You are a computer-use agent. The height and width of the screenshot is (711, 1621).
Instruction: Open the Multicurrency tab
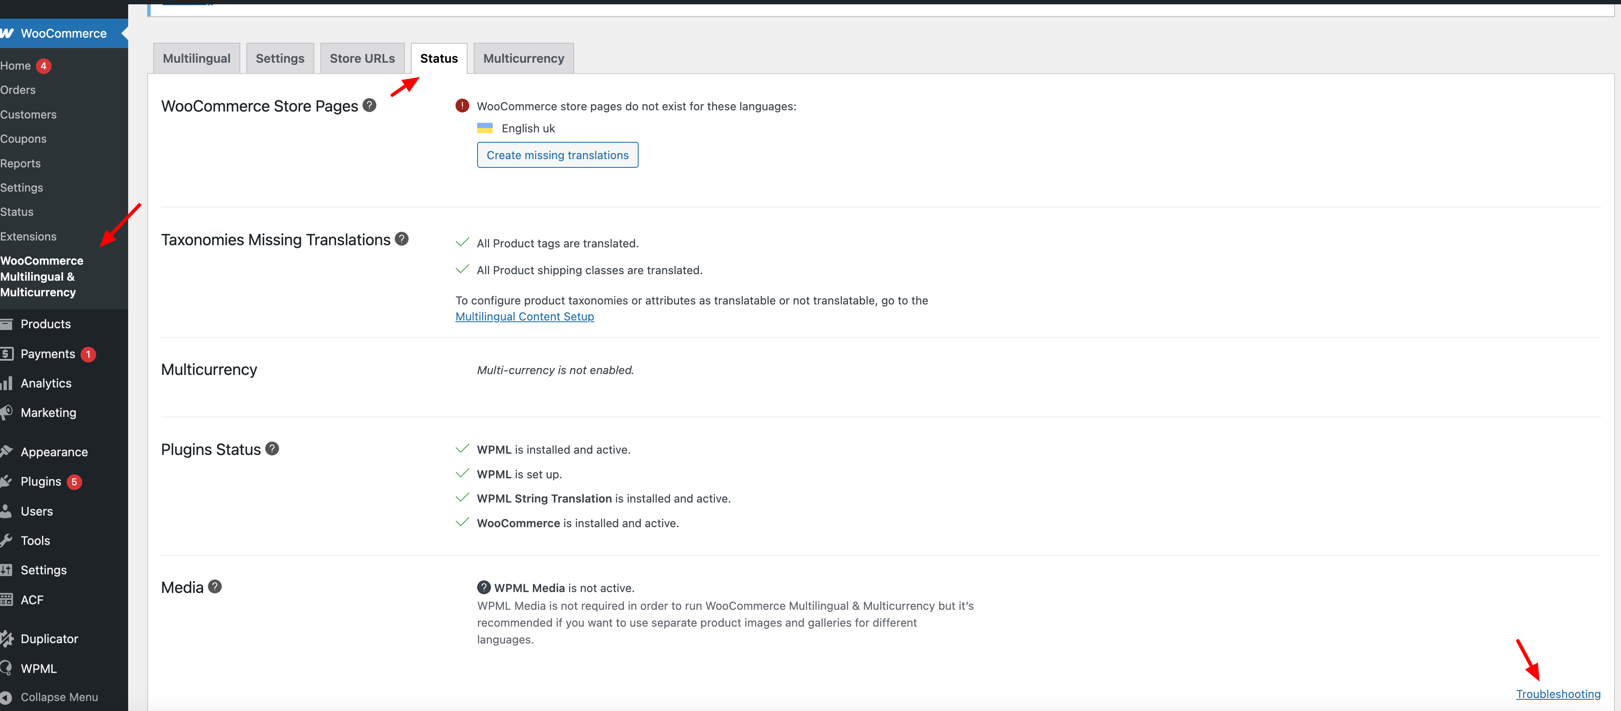523,58
